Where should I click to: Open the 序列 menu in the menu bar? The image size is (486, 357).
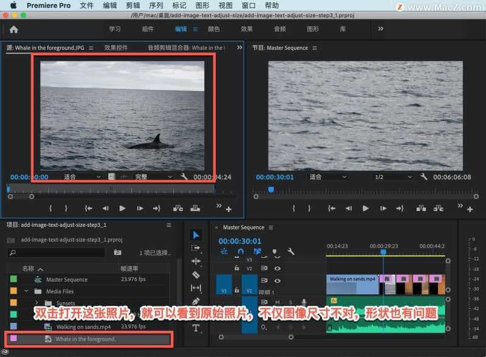[x=156, y=5]
